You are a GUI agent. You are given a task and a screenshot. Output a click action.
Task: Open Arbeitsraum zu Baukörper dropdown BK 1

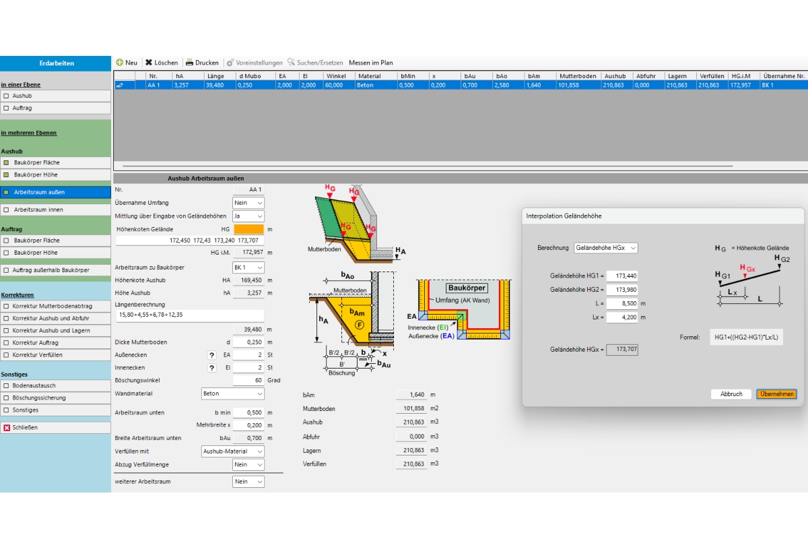[x=248, y=267]
